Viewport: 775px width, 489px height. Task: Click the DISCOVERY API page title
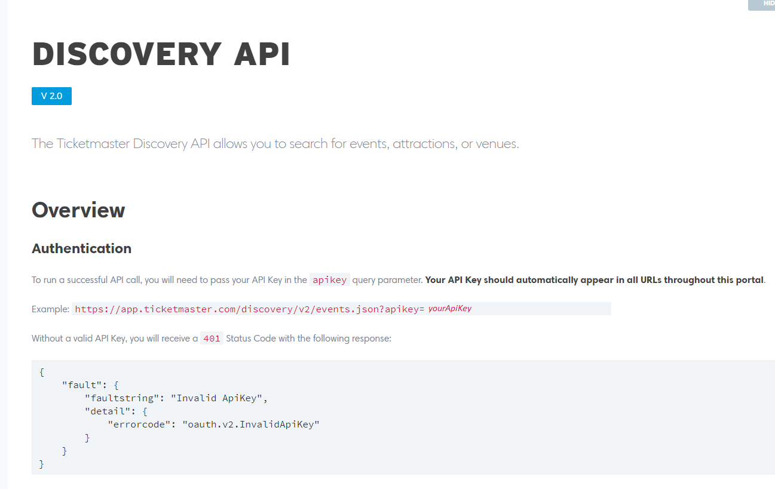click(161, 55)
